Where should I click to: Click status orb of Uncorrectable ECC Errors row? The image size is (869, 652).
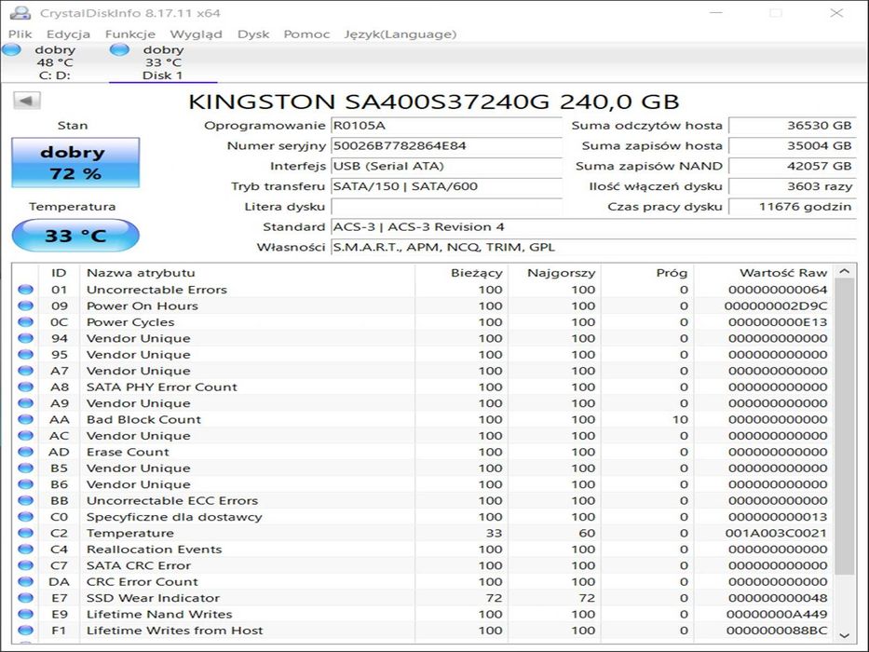point(25,501)
